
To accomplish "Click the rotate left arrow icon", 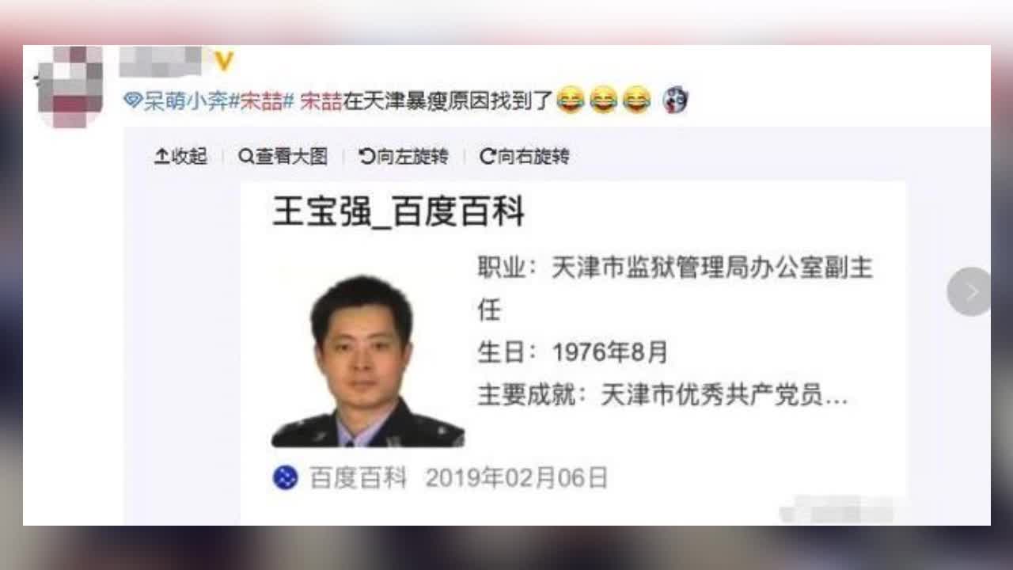I will 366,157.
